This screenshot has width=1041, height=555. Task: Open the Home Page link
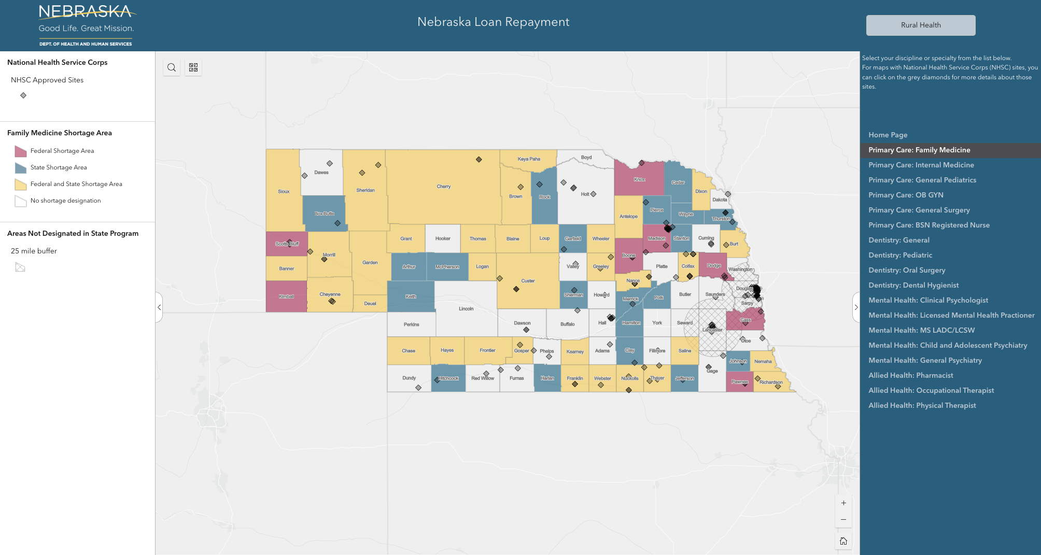[x=888, y=135]
